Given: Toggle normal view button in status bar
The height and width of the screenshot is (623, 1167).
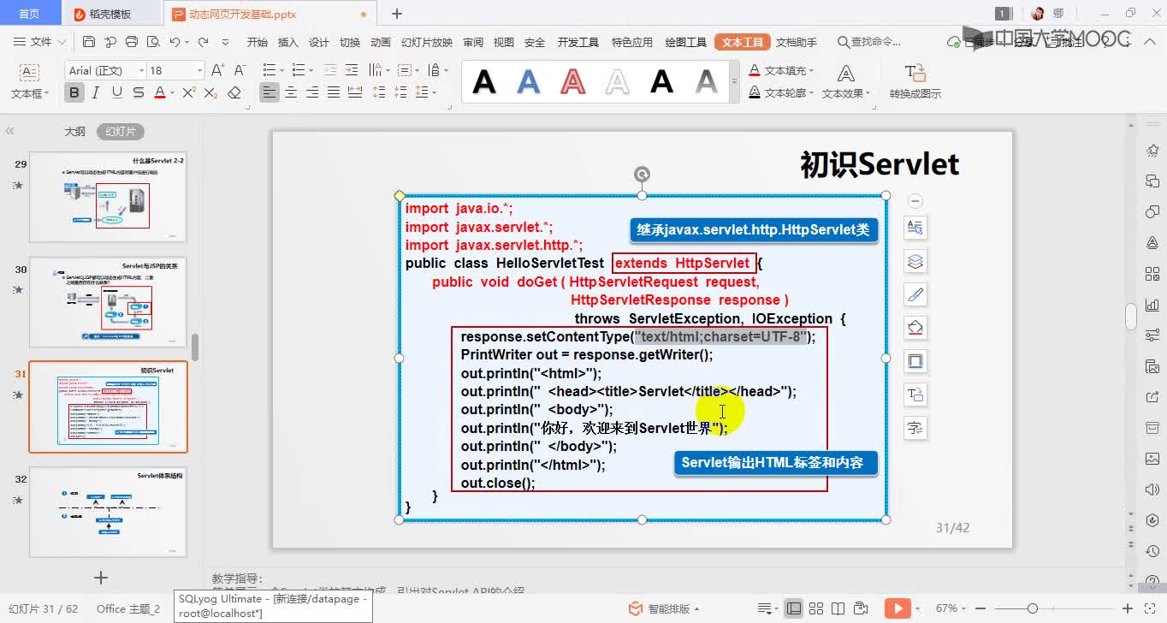Looking at the screenshot, I should pos(794,608).
